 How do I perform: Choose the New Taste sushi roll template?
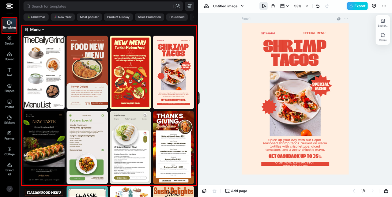pos(44,147)
